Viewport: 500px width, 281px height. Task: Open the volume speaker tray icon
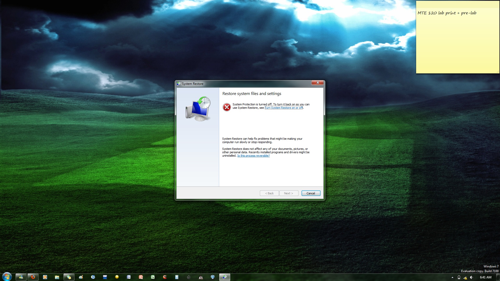pyautogui.click(x=471, y=277)
